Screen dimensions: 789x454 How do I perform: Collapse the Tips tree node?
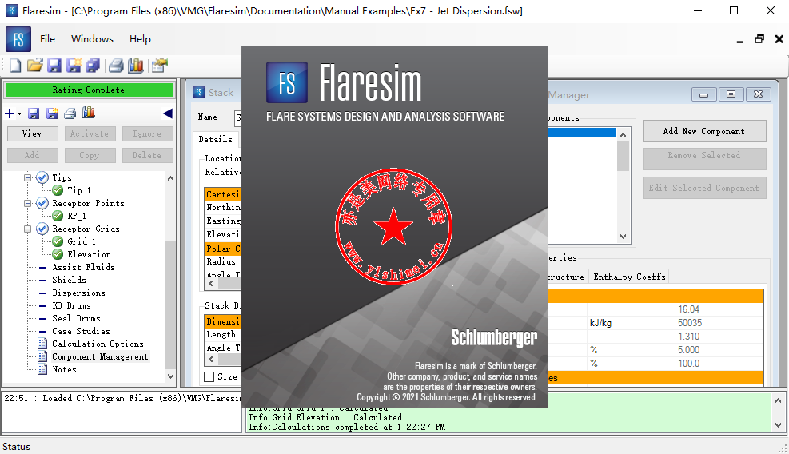pos(28,177)
